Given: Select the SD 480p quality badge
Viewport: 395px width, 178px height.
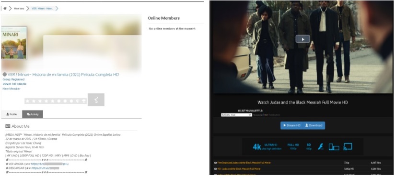Looking at the screenshot, I should [x=309, y=147].
